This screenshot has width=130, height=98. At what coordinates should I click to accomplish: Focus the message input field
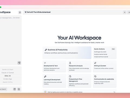[10, 38]
